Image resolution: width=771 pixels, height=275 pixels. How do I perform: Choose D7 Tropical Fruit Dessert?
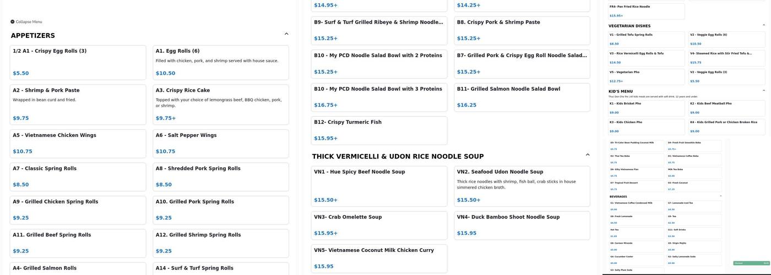pos(637,186)
